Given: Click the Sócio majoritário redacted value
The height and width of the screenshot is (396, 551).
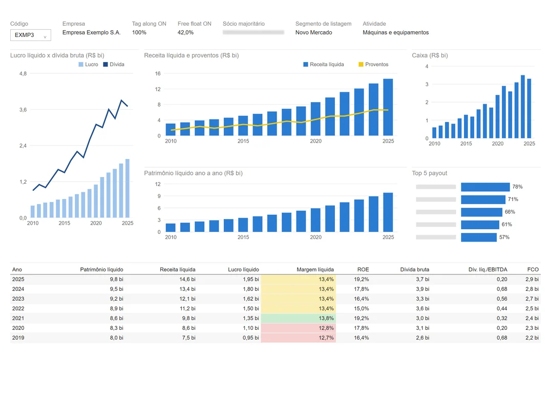Looking at the screenshot, I should pos(253,32).
